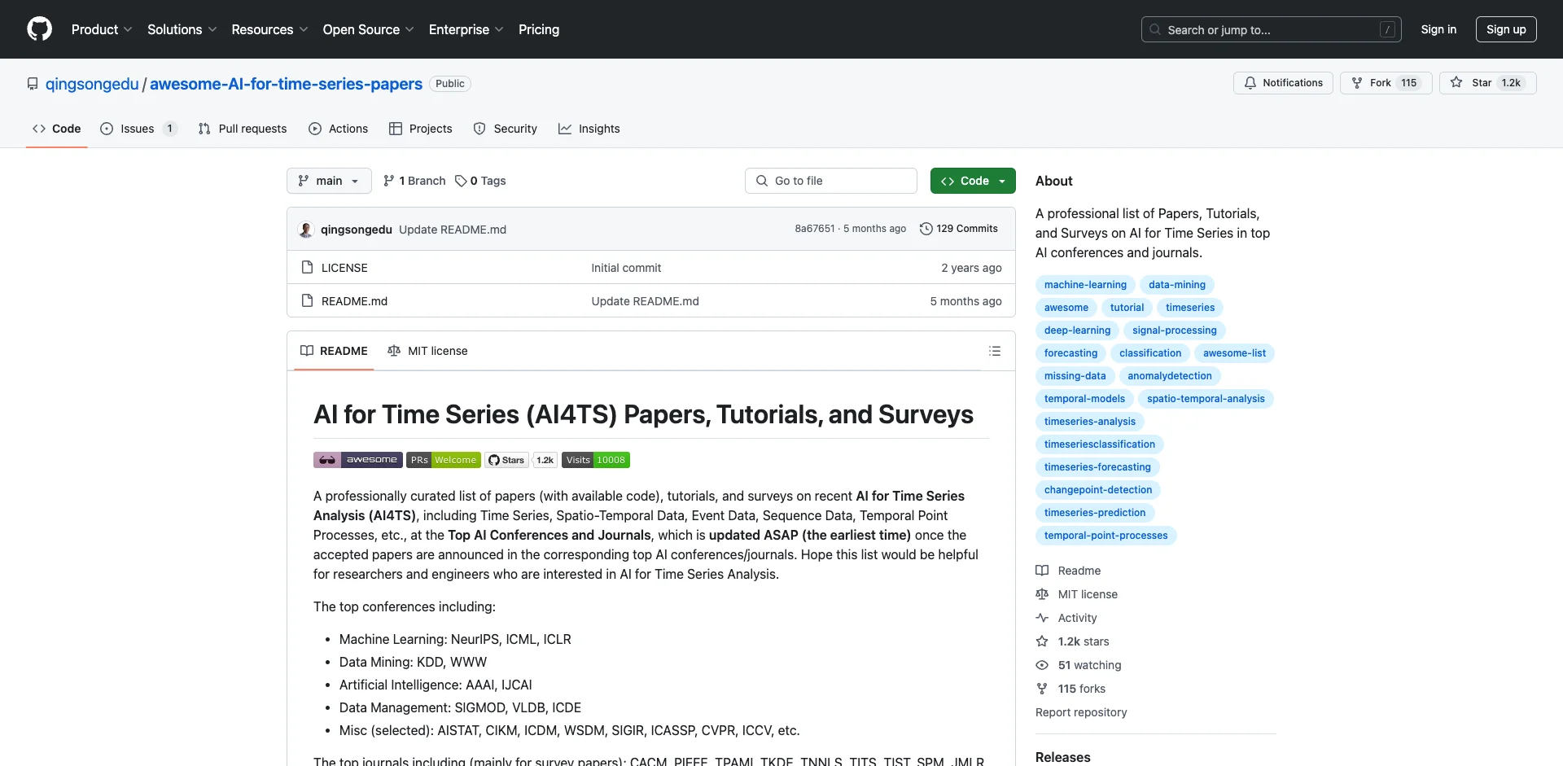The height and width of the screenshot is (766, 1563).
Task: View the 51 watching list
Action: pyautogui.click(x=1079, y=665)
